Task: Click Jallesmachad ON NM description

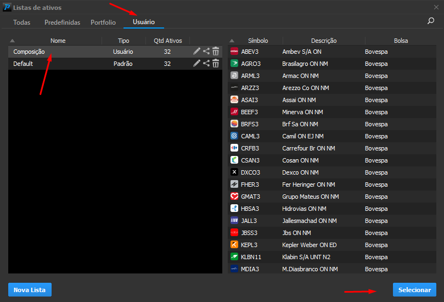Action: coord(310,221)
